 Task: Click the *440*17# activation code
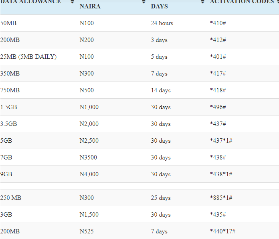[x=222, y=231]
